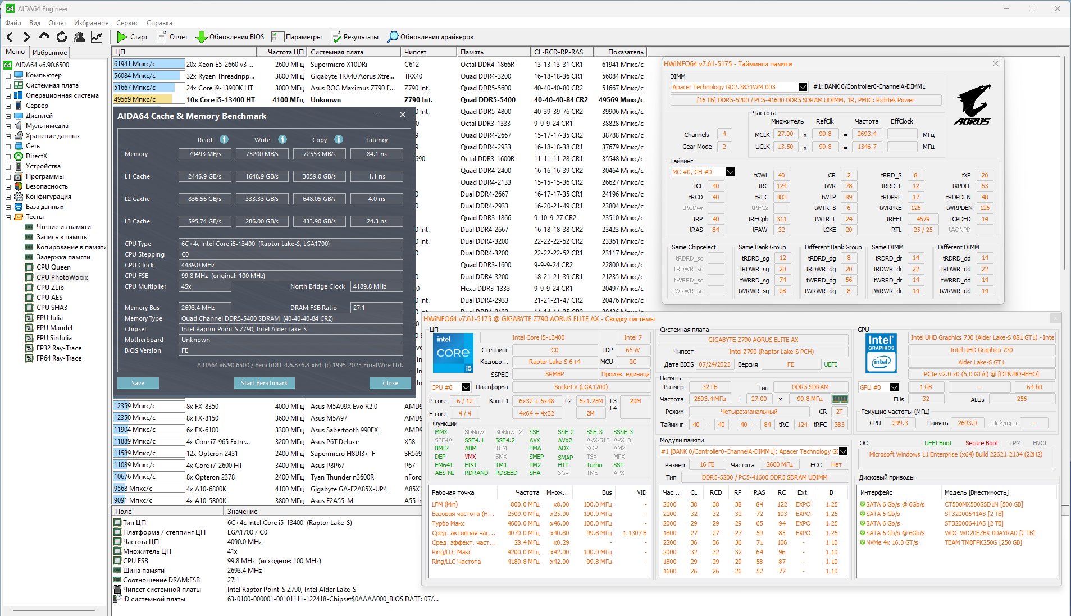
Task: Select the 10x Core i5-13400 HT result row
Action: pyautogui.click(x=379, y=99)
